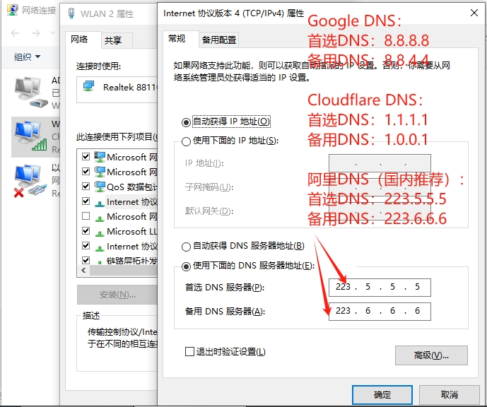This screenshot has height=407, width=487.
Task: Switch to the 共享 tab
Action: pyautogui.click(x=112, y=40)
